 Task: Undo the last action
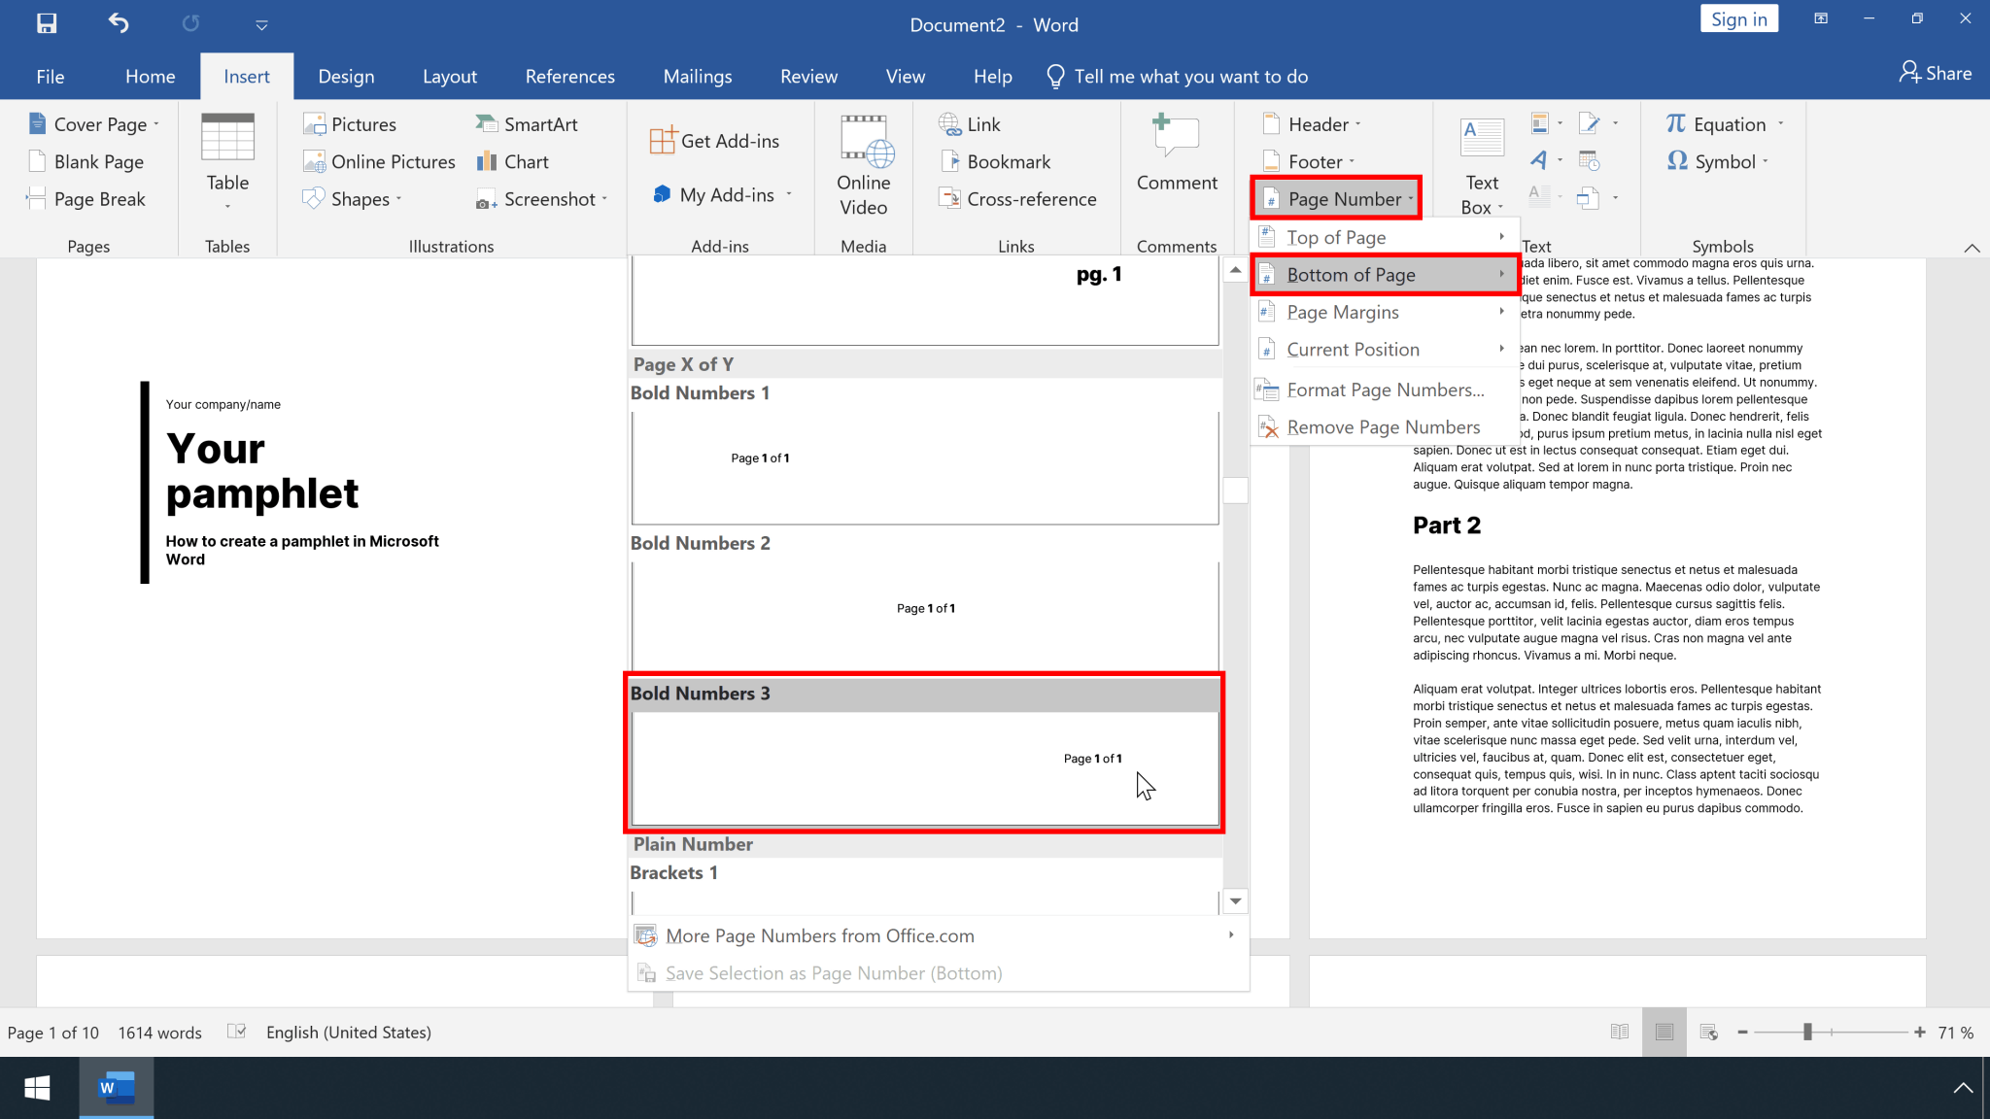(118, 23)
